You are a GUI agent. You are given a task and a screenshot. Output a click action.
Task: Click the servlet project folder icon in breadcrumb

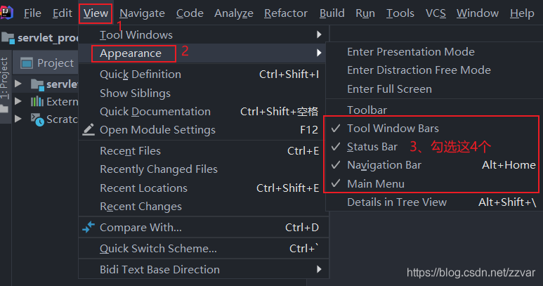pos(8,38)
